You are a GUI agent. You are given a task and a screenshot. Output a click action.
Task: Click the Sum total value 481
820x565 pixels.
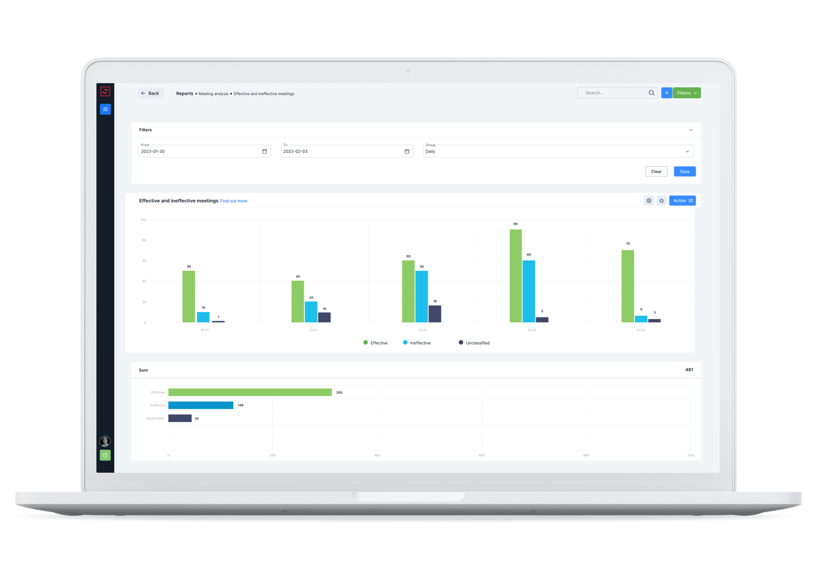click(x=689, y=370)
